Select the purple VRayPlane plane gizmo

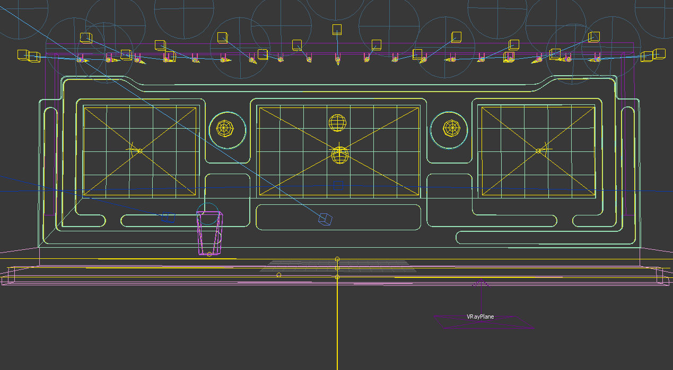pyautogui.click(x=483, y=322)
